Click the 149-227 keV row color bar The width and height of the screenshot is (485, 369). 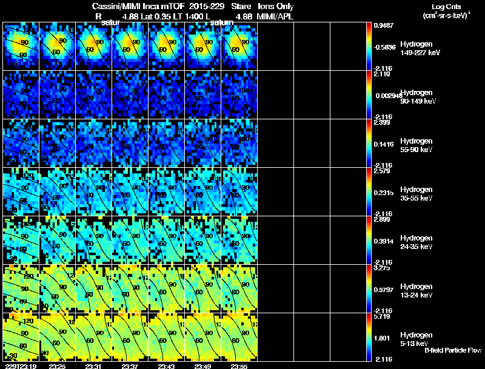tap(369, 47)
